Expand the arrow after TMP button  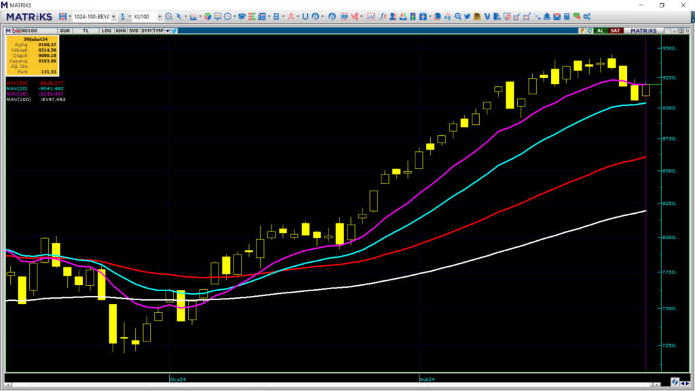[167, 31]
